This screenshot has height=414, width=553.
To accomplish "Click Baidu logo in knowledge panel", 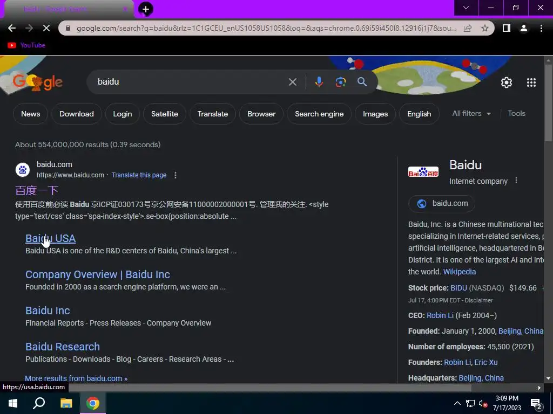I will 423,172.
